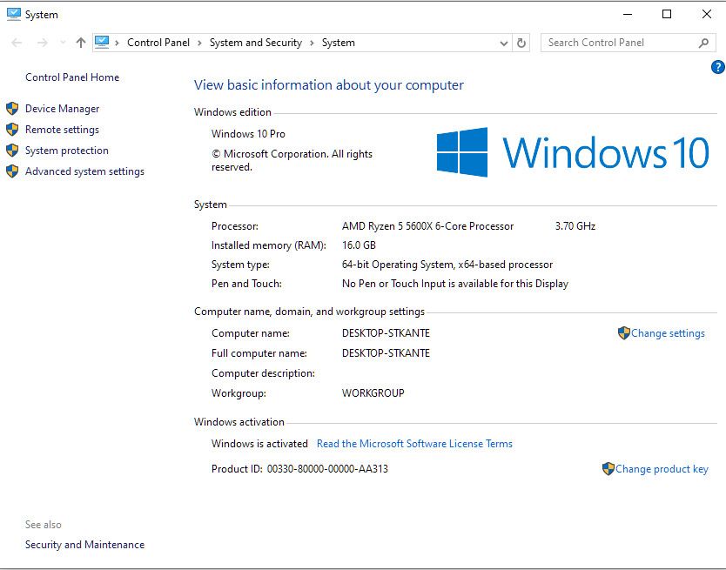
Task: Select System breadcrumb item
Action: (339, 43)
